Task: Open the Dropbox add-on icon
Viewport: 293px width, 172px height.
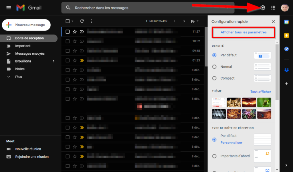Action: pos(286,70)
